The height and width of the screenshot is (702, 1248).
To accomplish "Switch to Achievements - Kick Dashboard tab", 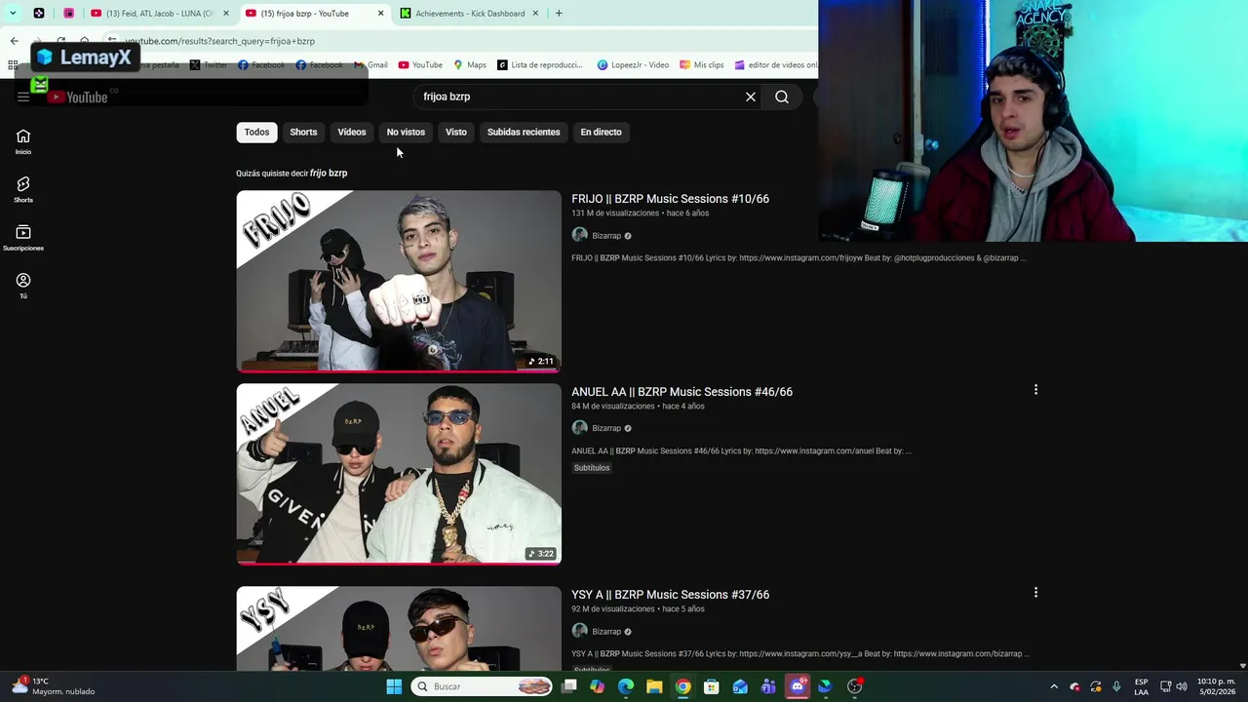I will [x=469, y=14].
